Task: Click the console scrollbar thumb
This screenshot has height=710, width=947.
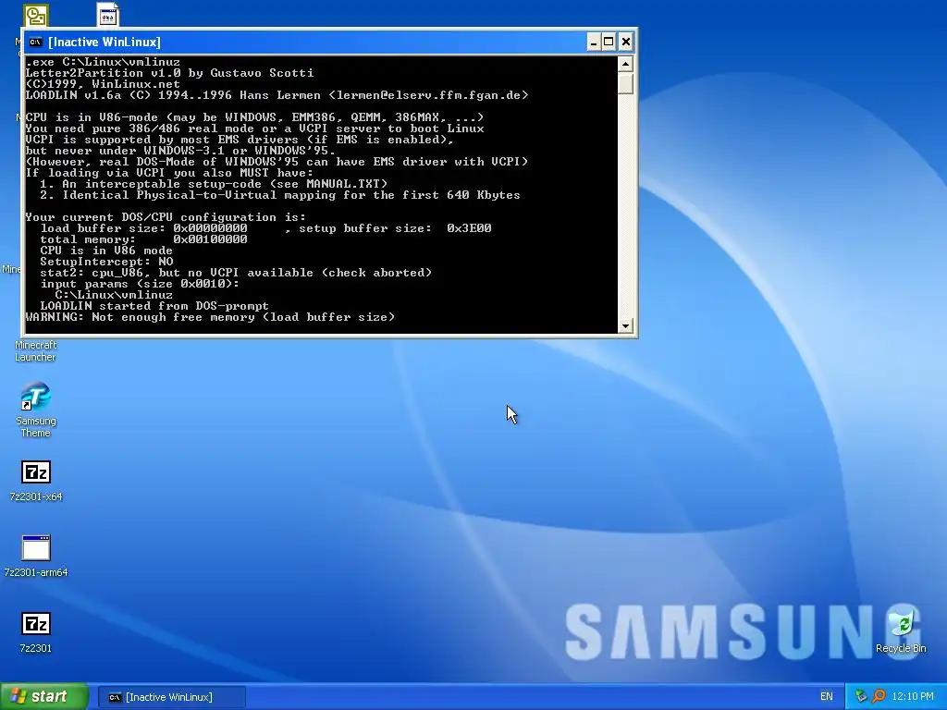Action: click(625, 82)
